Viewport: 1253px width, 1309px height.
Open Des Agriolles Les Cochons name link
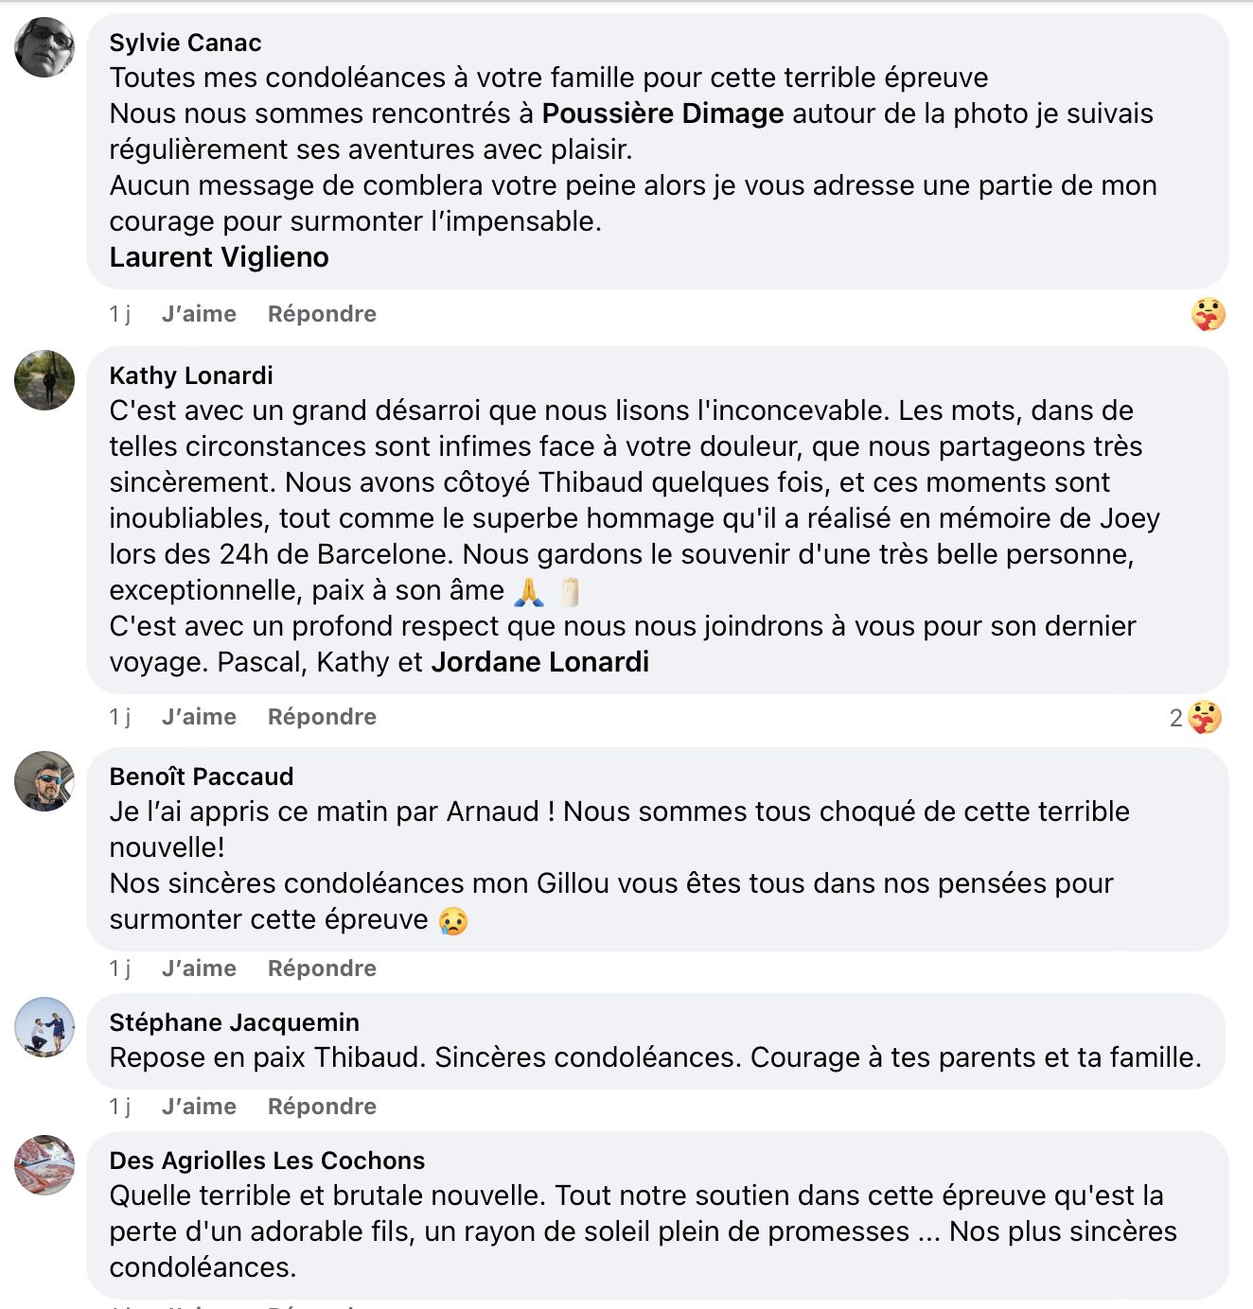click(x=267, y=1161)
